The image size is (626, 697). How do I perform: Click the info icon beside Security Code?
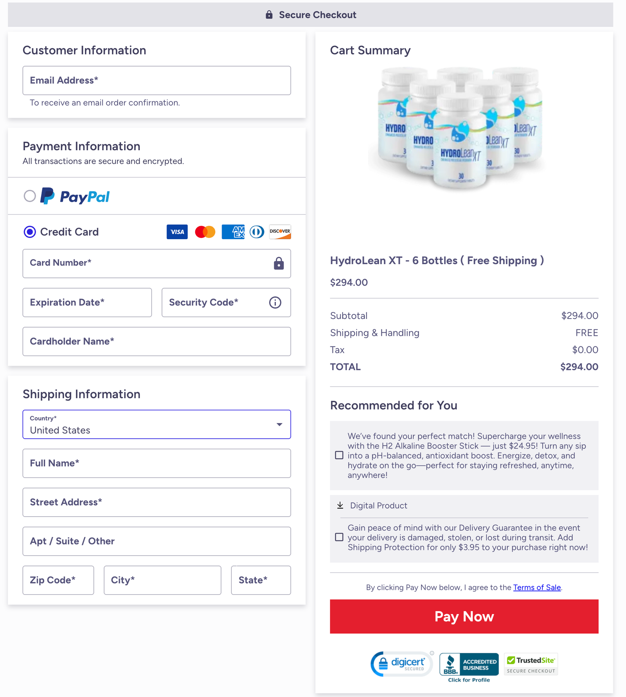point(275,302)
